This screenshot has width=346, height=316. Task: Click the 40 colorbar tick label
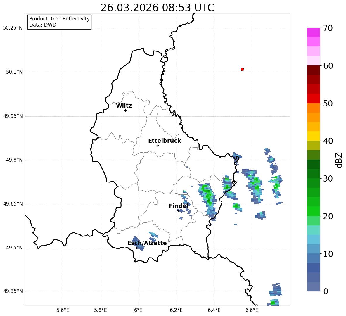click(328, 141)
